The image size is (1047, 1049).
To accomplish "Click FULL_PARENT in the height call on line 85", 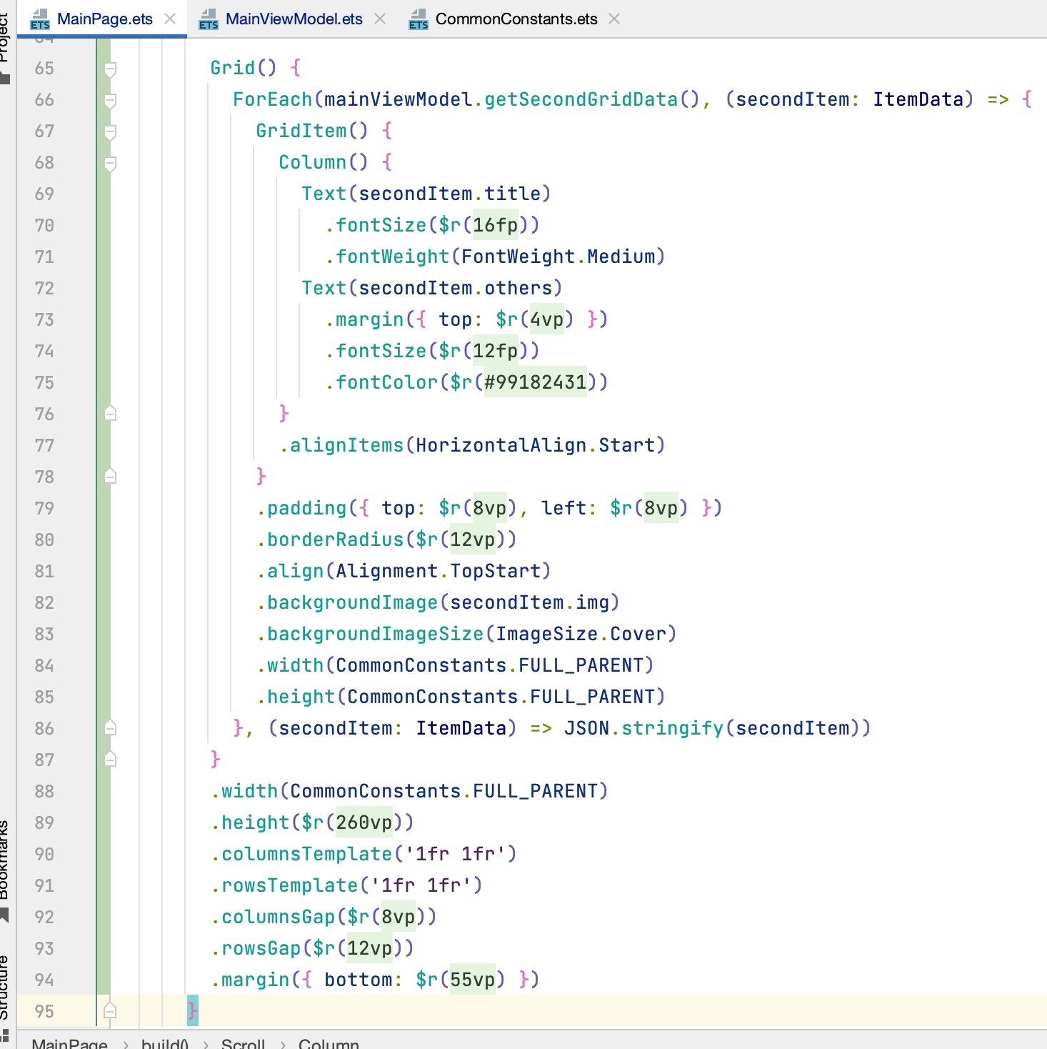I will [x=593, y=697].
